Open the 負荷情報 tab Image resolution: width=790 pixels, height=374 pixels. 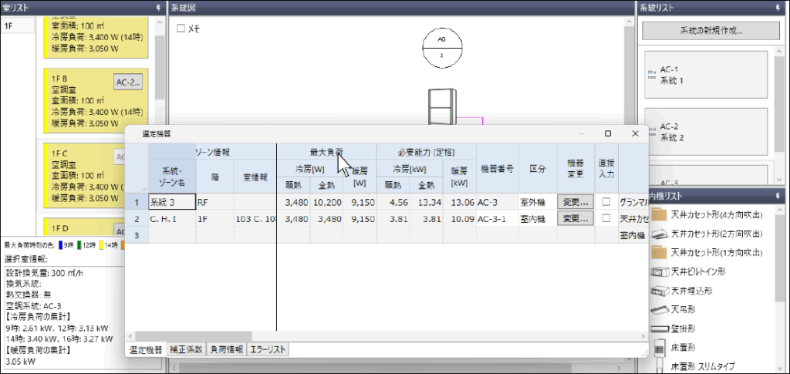227,349
